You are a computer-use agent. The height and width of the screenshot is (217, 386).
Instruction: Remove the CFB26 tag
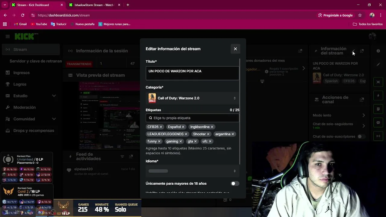pos(161,127)
